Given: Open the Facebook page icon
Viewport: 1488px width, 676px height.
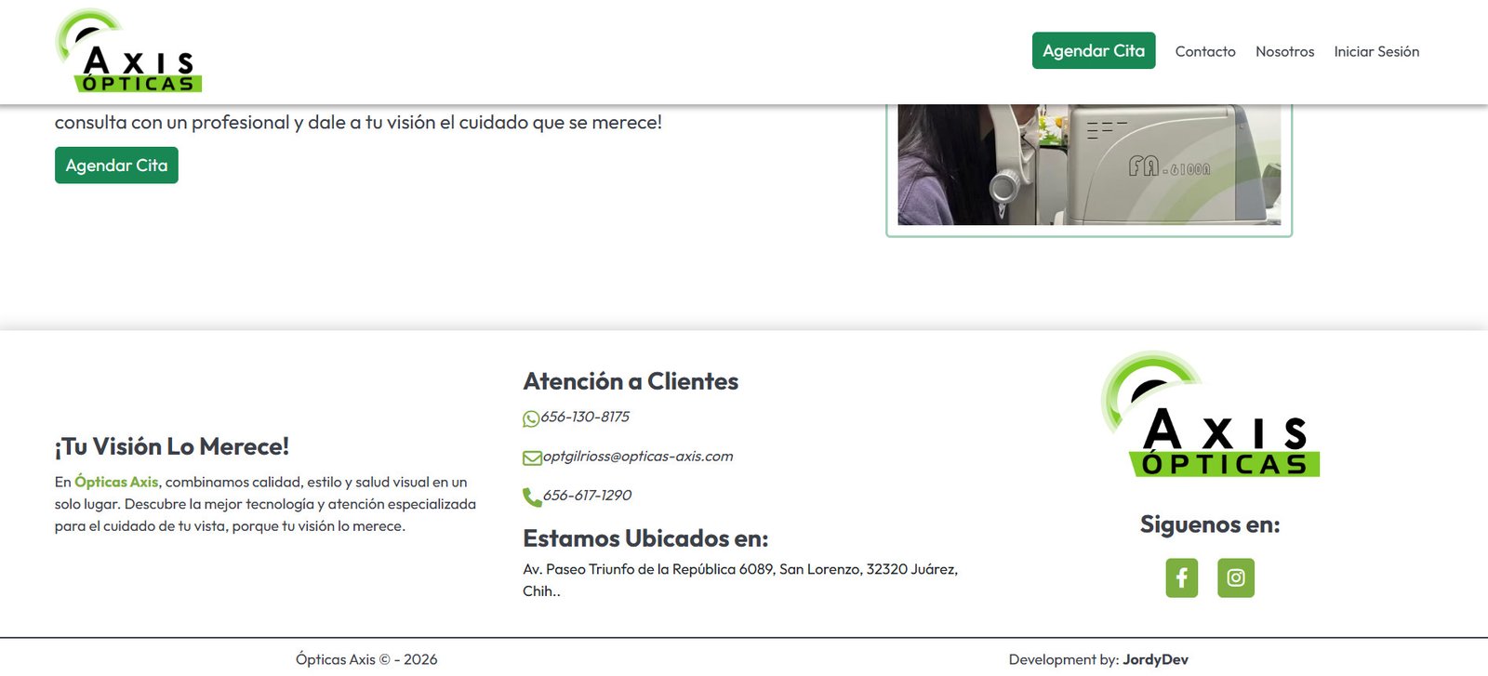Looking at the screenshot, I should point(1181,578).
